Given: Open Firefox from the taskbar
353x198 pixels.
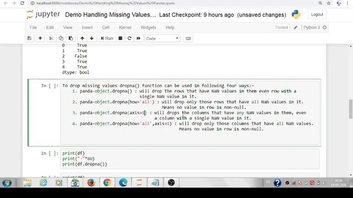Looking at the screenshot, I should 91,183.
